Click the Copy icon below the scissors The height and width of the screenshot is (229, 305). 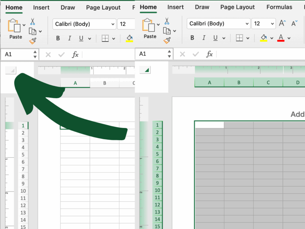tap(167, 31)
